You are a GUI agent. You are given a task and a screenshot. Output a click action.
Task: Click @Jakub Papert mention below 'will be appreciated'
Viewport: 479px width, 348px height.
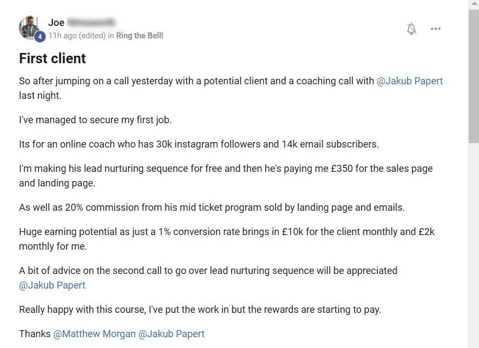coord(52,285)
